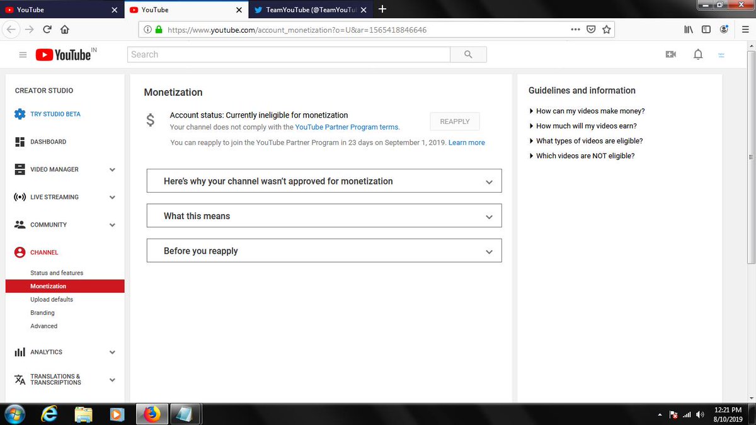This screenshot has width=756, height=425.
Task: Open the YouTube hamburger guide menu
Action: pos(23,55)
